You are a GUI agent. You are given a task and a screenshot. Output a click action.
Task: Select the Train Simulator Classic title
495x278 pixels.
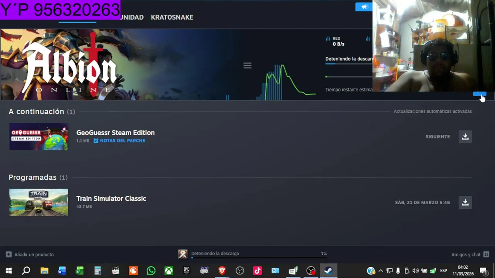tap(111, 198)
